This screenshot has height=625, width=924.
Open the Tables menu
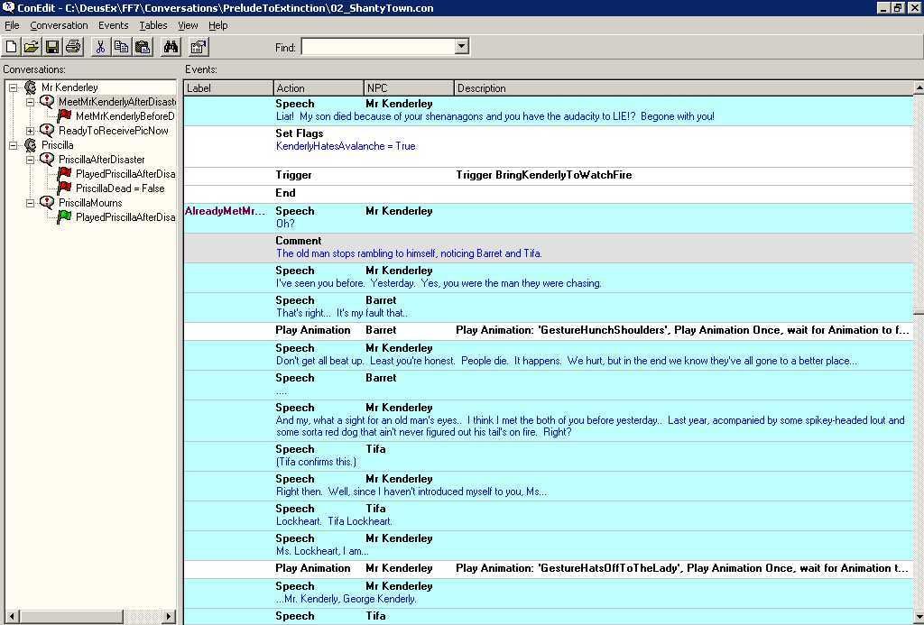[153, 25]
